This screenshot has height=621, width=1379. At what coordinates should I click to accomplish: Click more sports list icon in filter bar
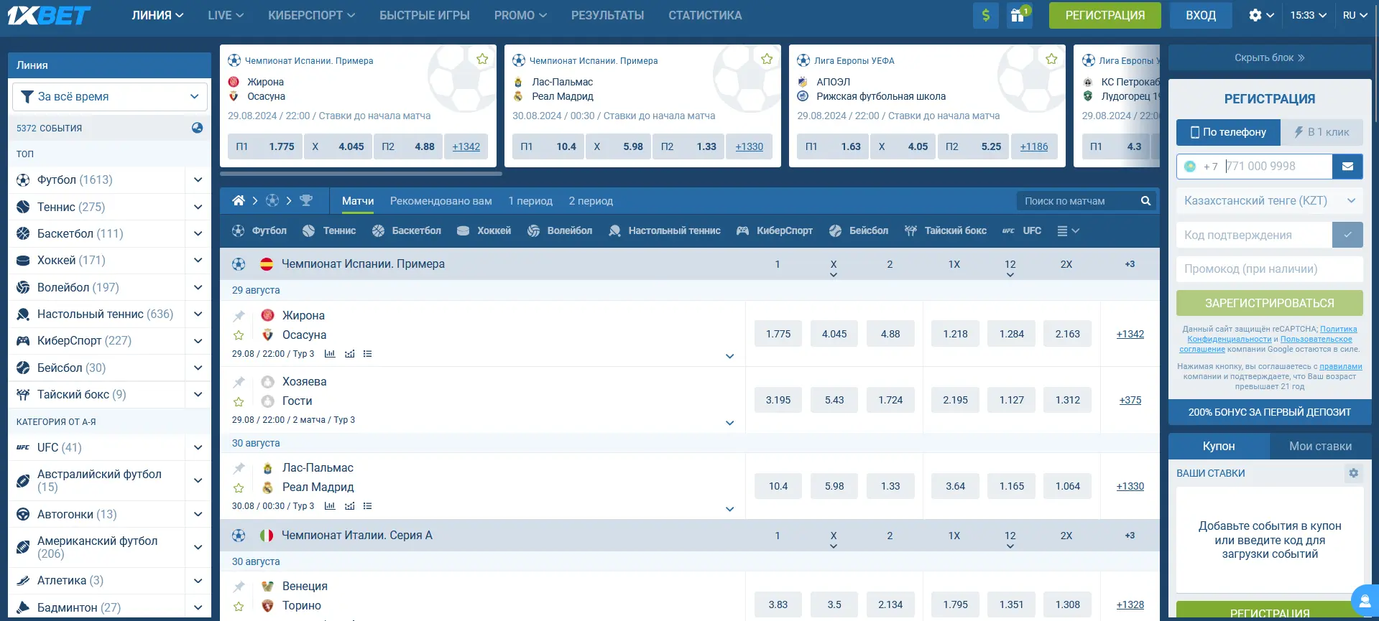tap(1068, 230)
